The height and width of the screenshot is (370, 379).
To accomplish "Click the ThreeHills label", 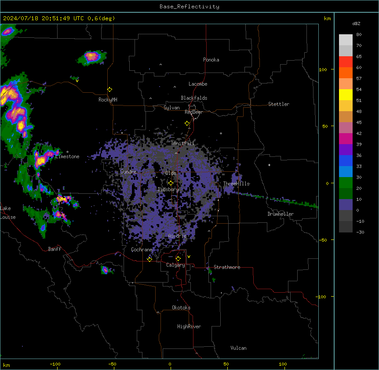I will coord(236,184).
